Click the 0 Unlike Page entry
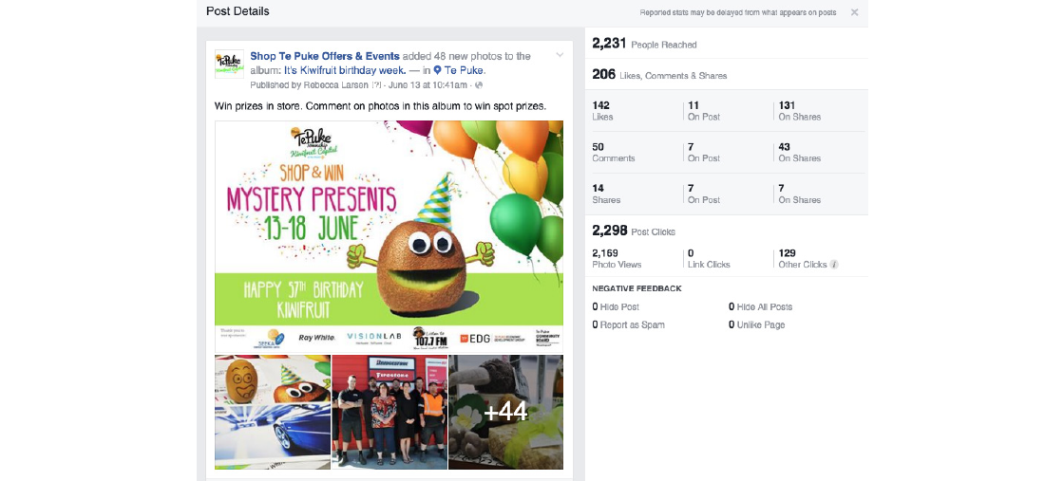The width and height of the screenshot is (1064, 481). click(756, 324)
